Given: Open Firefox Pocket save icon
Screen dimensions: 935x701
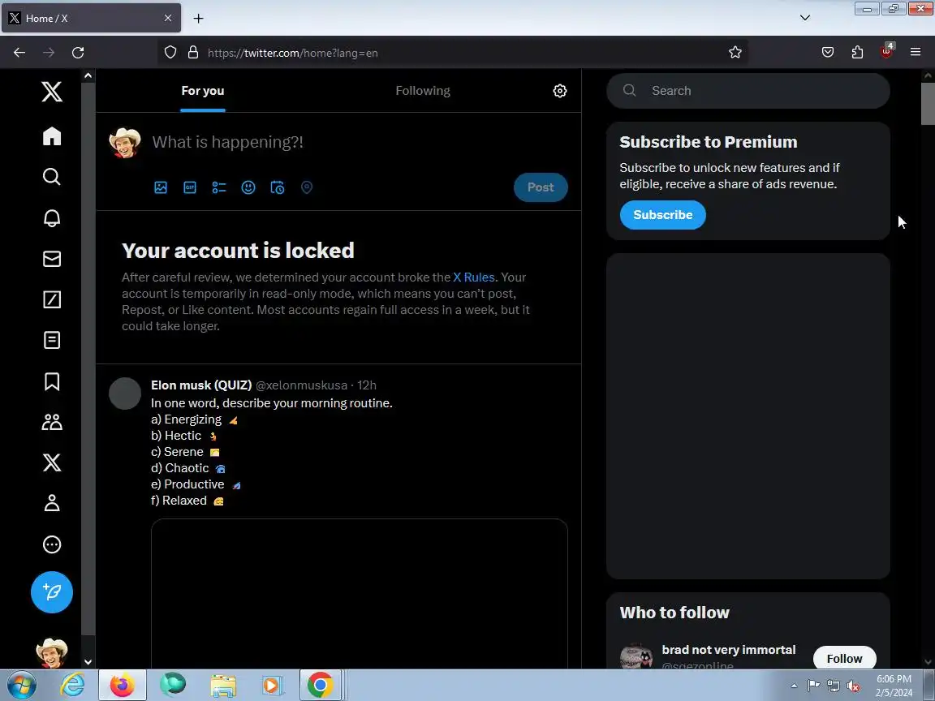Looking at the screenshot, I should (828, 53).
